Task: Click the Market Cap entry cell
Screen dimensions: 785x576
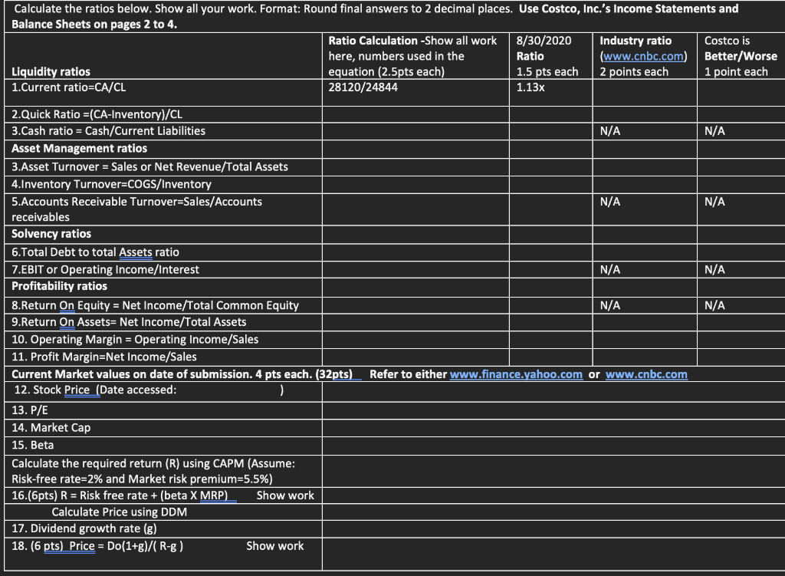Action: coord(552,426)
